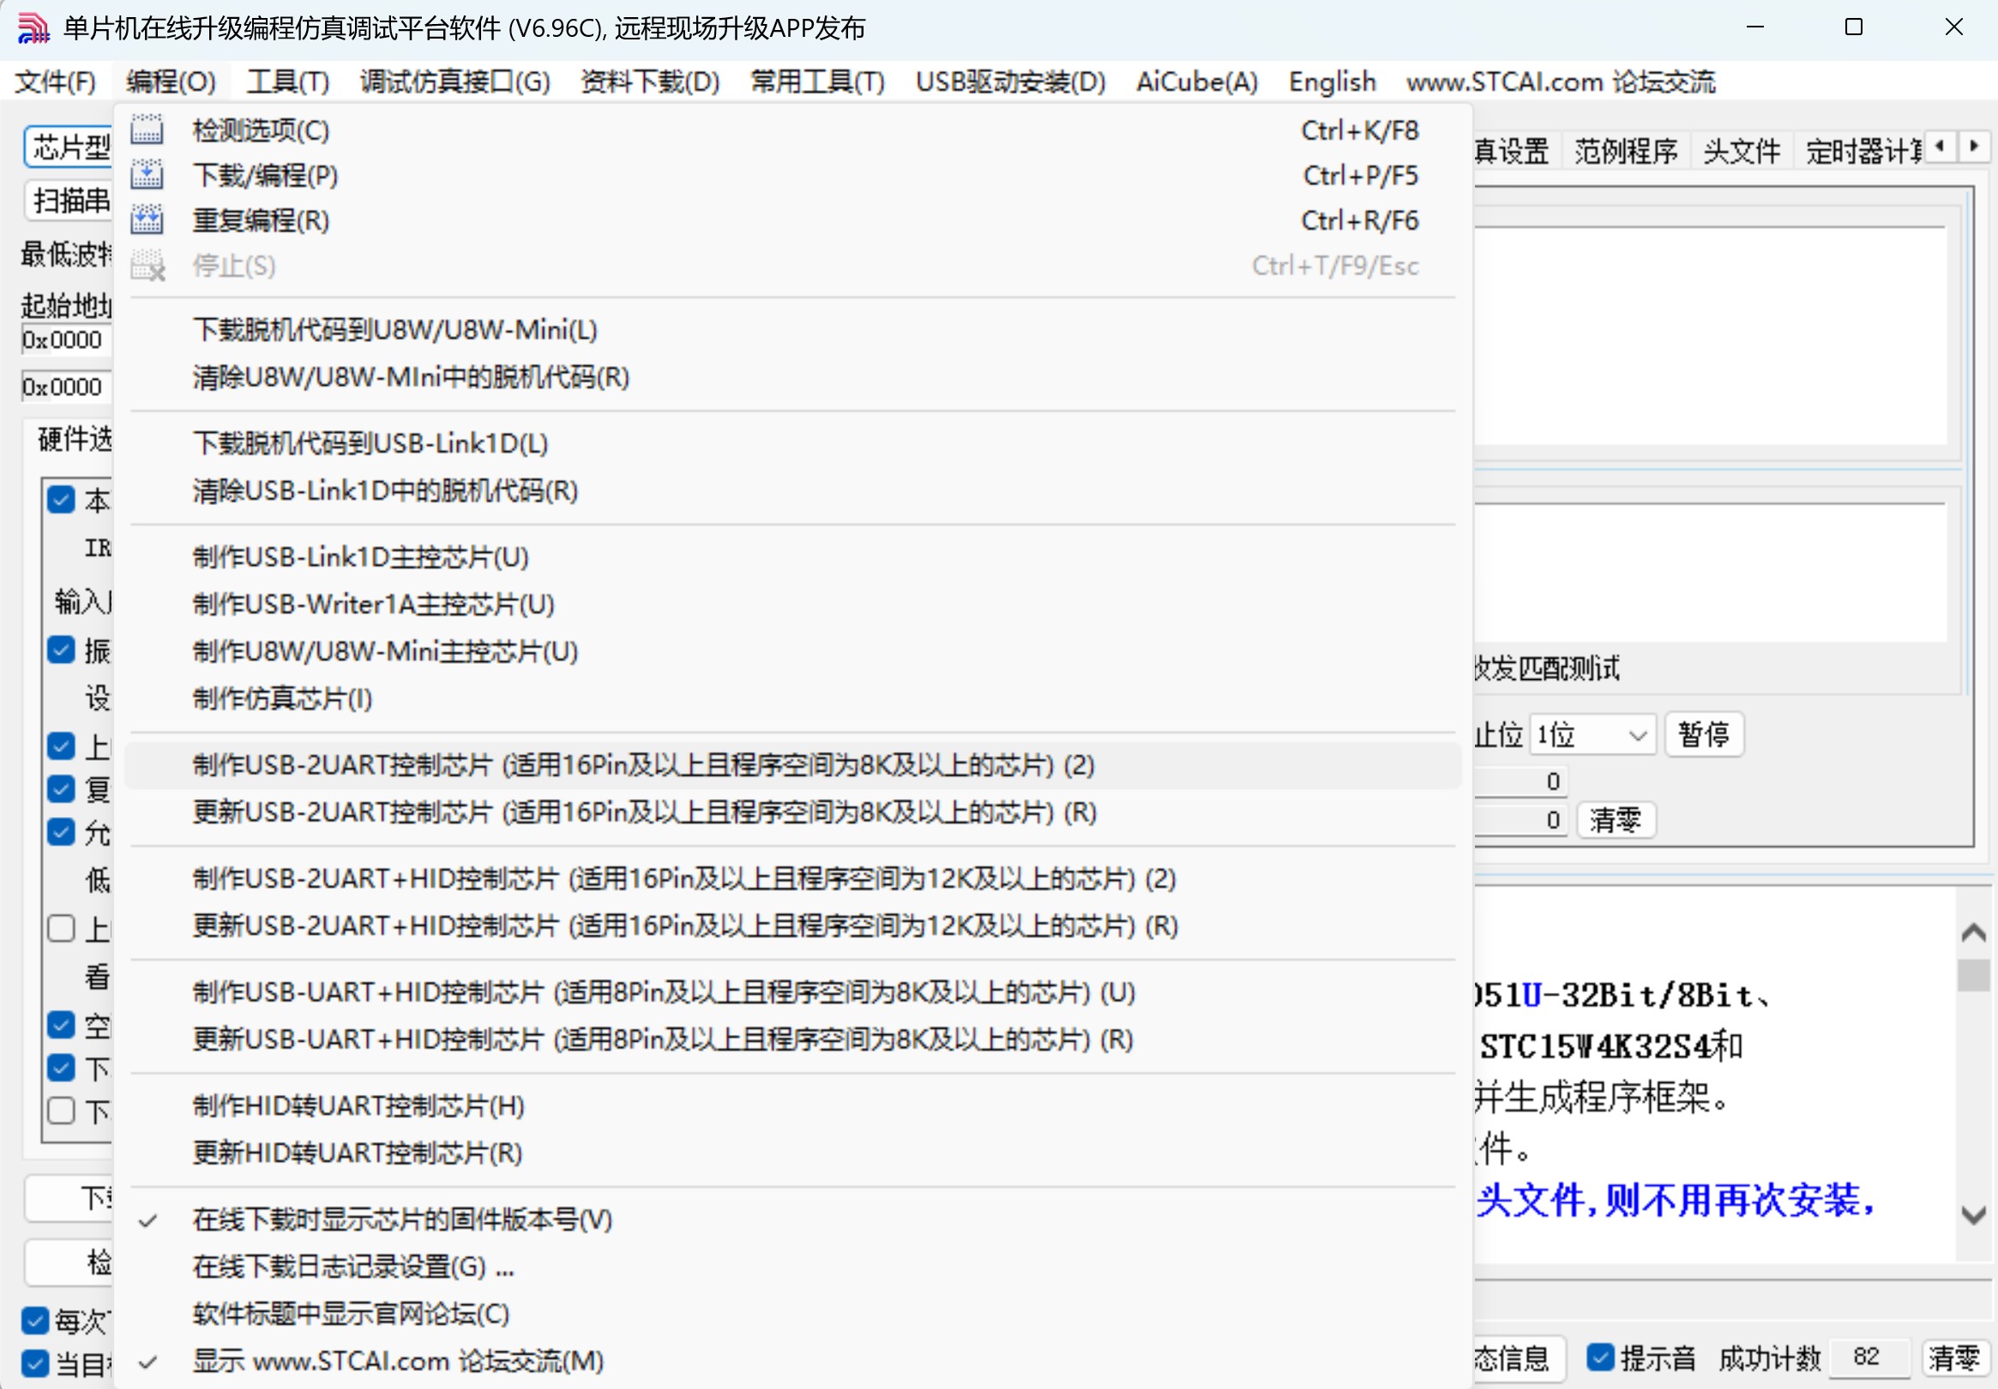The image size is (1998, 1389).
Task: Click the Re-program (重复编程) menu icon
Action: click(x=146, y=220)
